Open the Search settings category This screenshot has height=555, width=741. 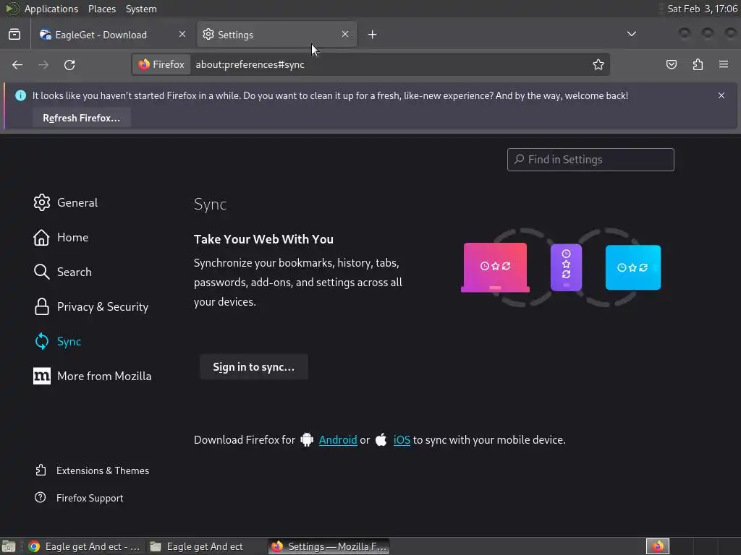pyautogui.click(x=63, y=272)
